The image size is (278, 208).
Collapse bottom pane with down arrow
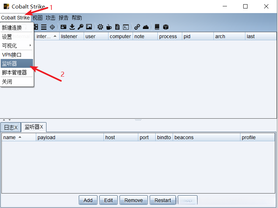coord(10,120)
